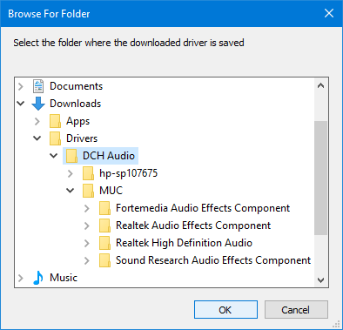Expand the Apps folder node
The image size is (343, 330).
coord(37,121)
